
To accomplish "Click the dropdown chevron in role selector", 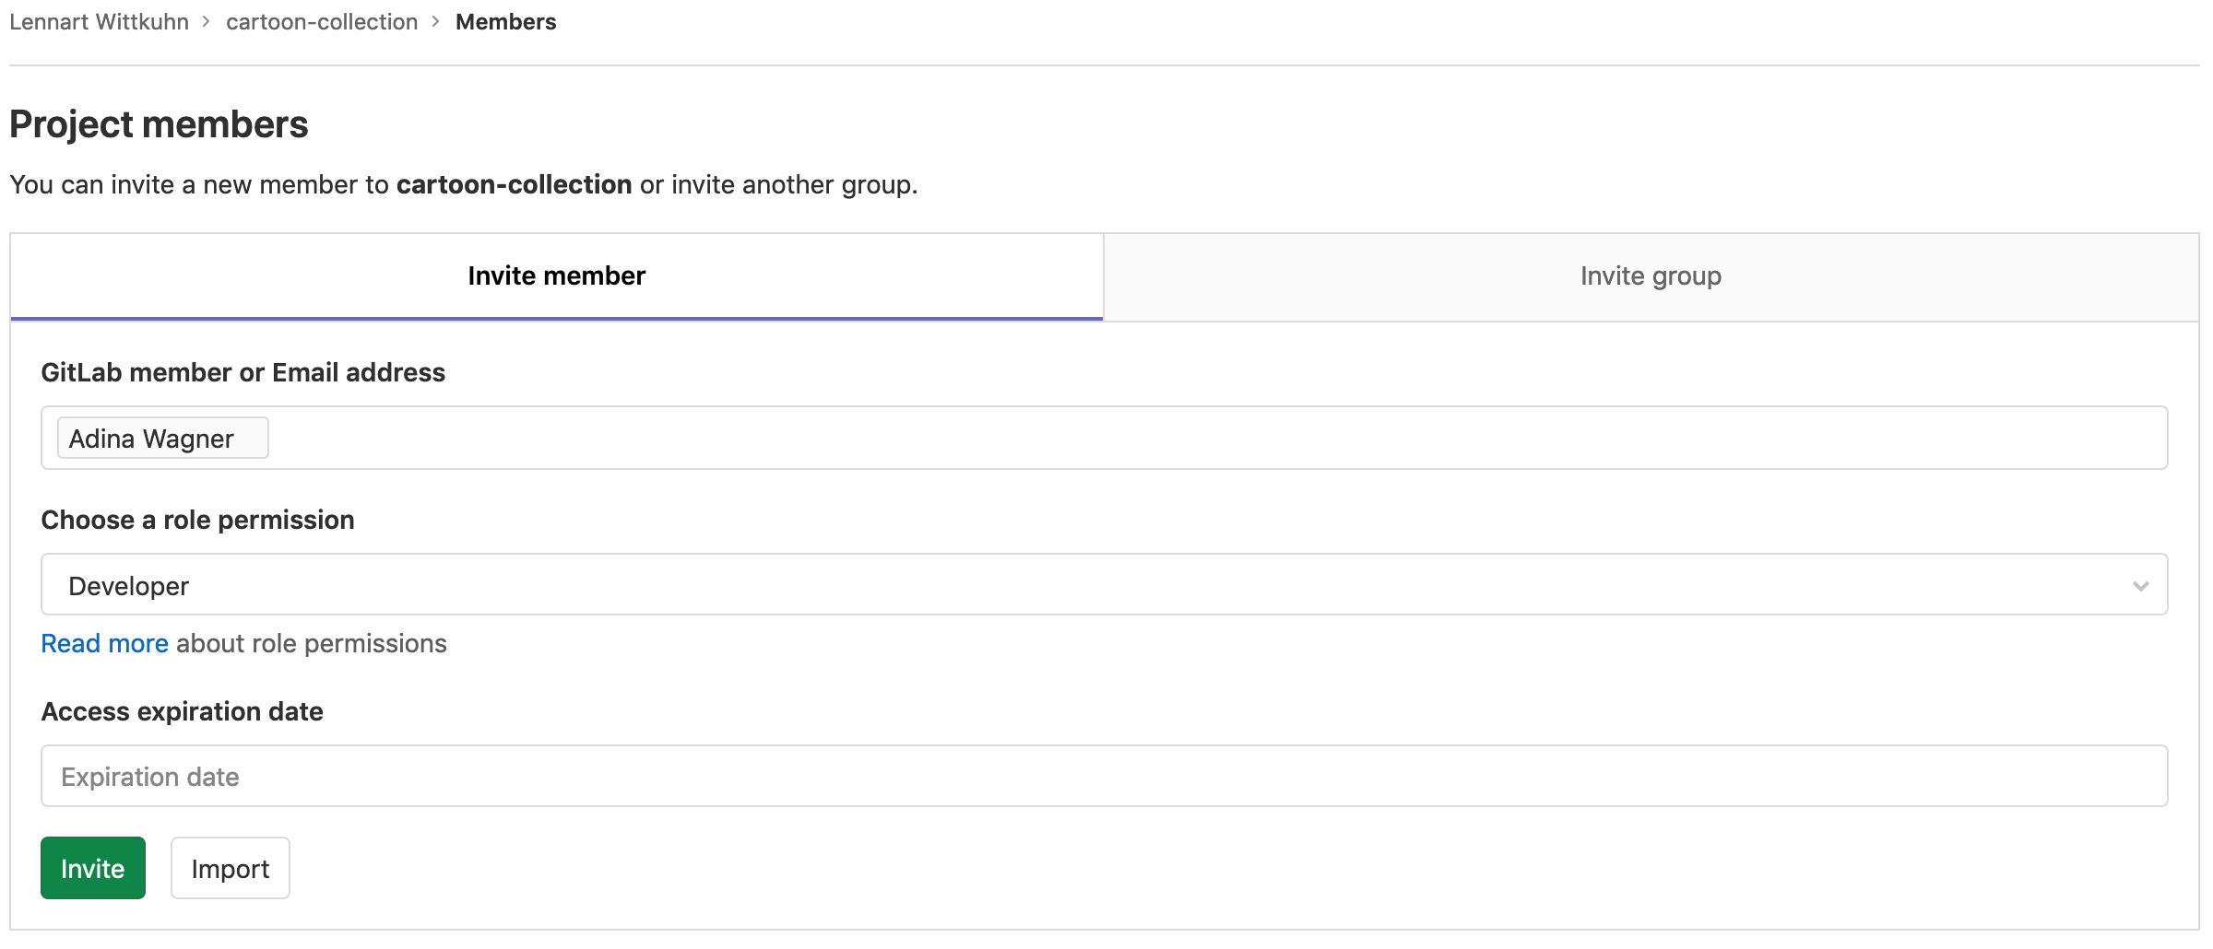I will coord(2140,586).
